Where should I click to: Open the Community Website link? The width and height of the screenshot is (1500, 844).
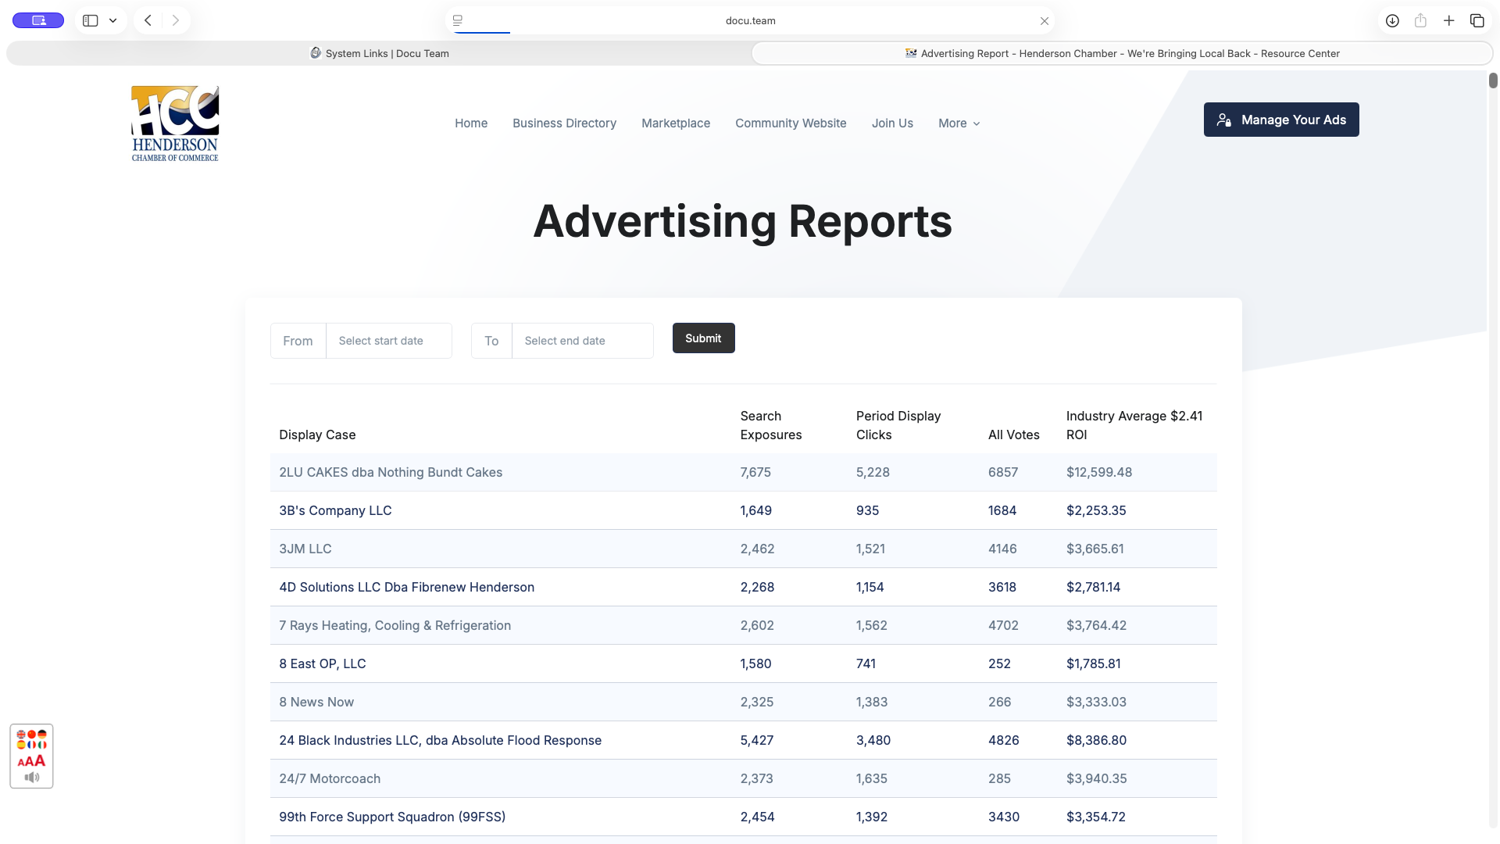pos(791,123)
